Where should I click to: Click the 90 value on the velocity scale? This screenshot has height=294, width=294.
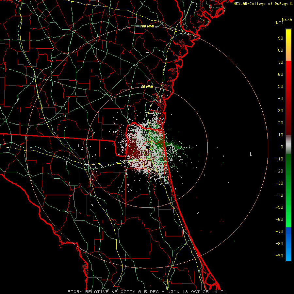281,38
